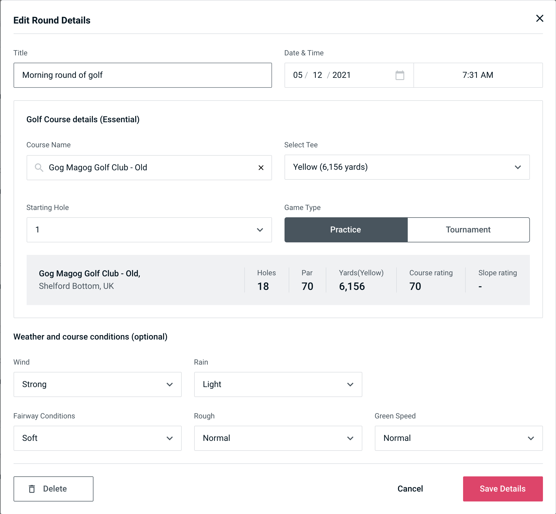Click the search icon in Course Name field
The height and width of the screenshot is (514, 556).
tap(39, 168)
